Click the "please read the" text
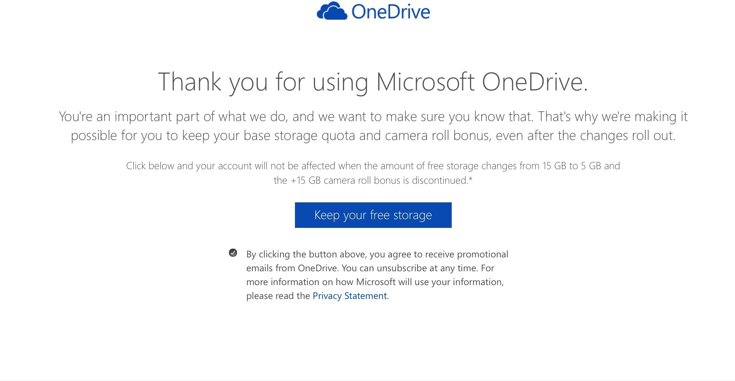This screenshot has width=735, height=381. 278,296
